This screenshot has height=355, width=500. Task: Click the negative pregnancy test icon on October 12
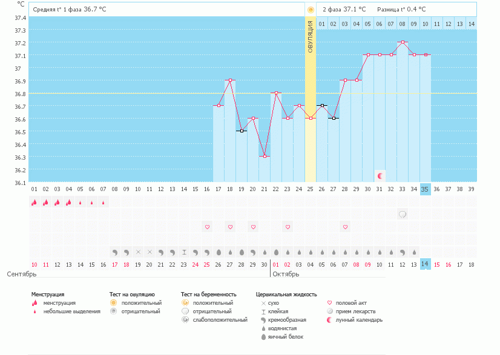point(403,215)
